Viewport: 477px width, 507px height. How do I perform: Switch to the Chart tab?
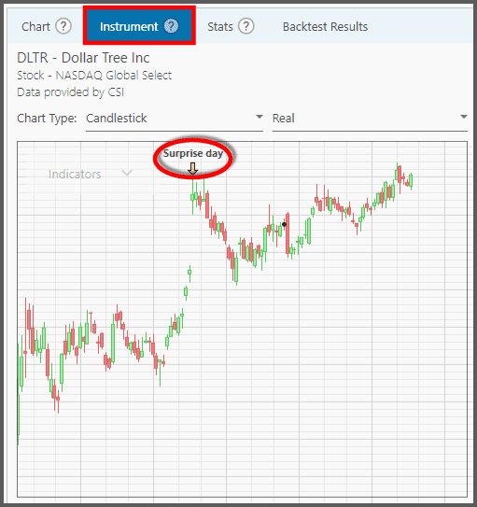pos(35,26)
